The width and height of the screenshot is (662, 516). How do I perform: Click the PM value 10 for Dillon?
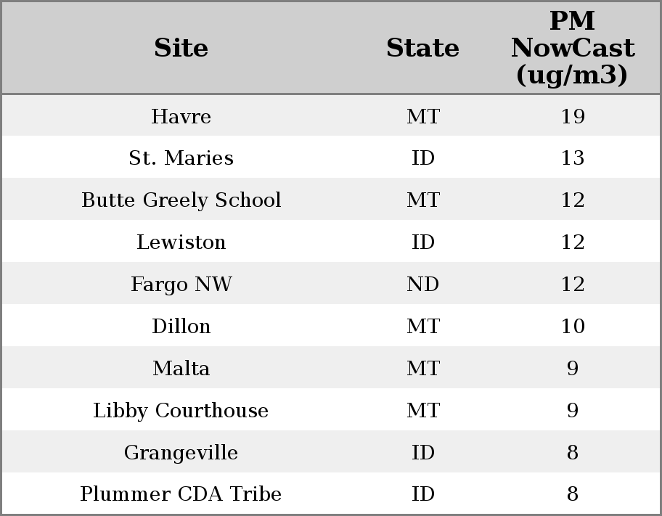tap(572, 327)
